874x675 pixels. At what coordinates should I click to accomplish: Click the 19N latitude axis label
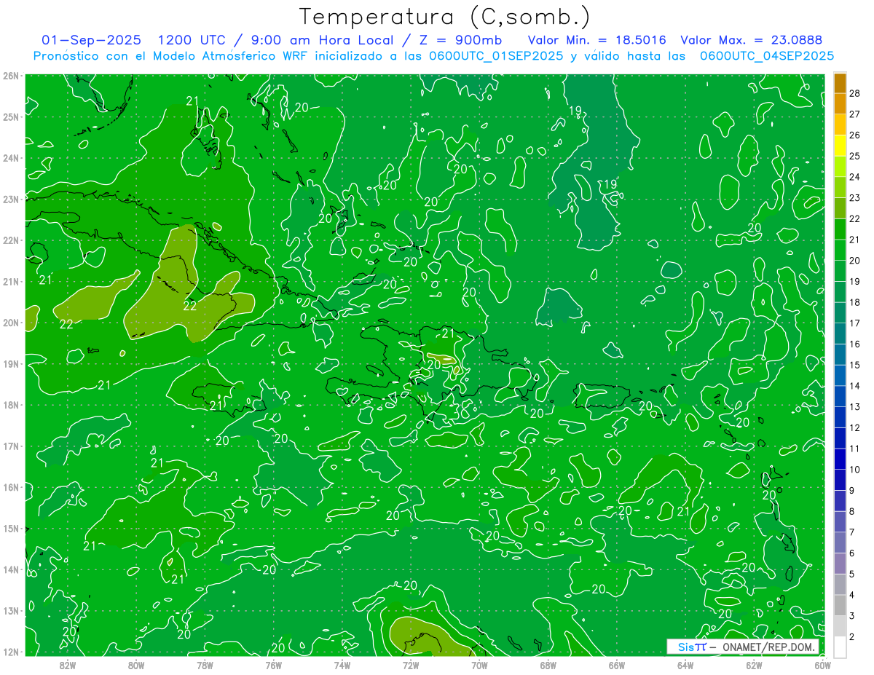[10, 363]
